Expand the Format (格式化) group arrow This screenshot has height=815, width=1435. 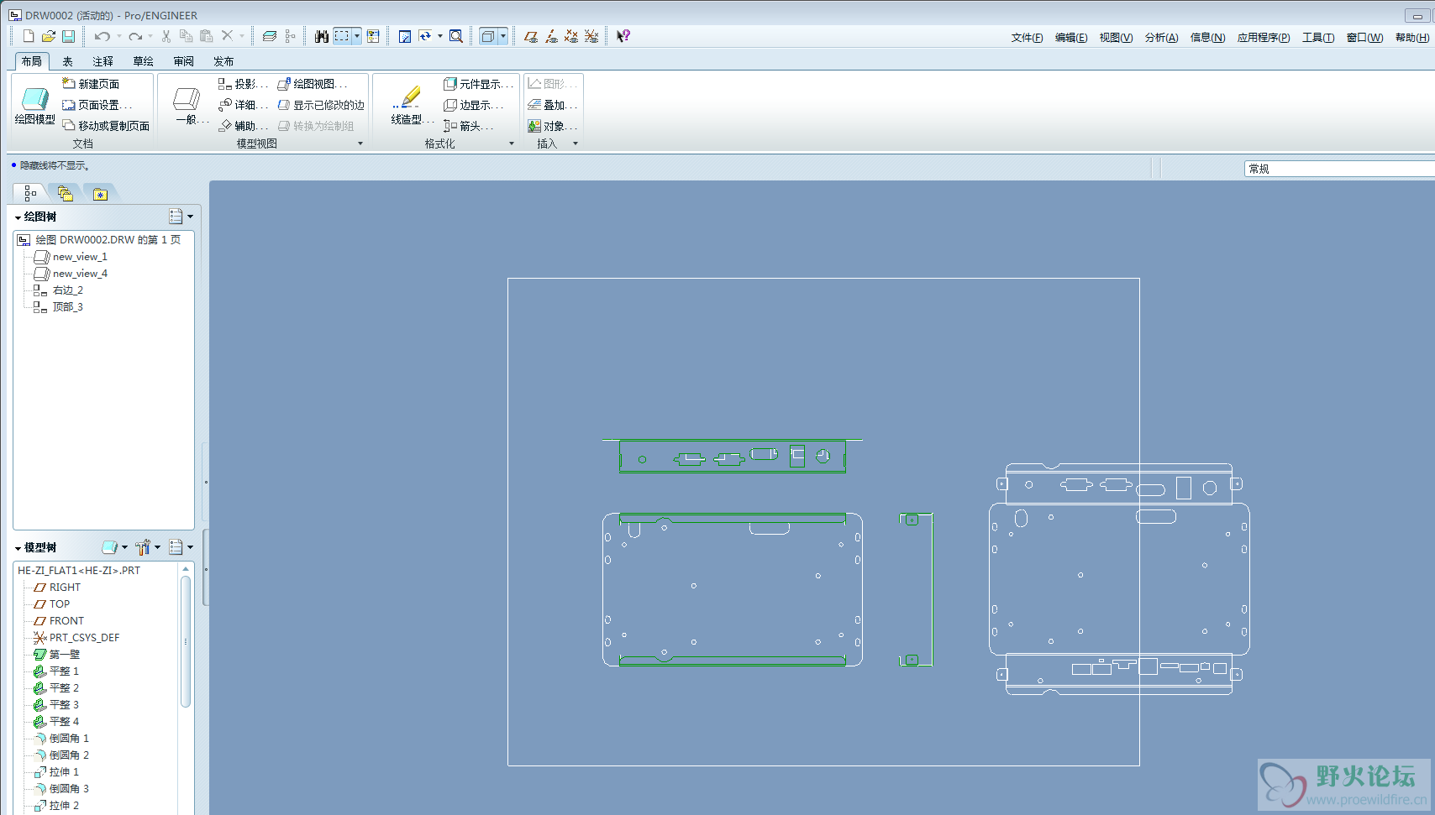[x=512, y=144]
